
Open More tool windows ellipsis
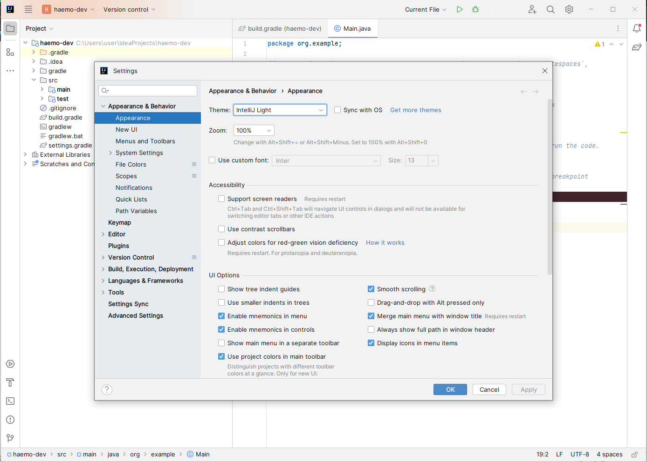tap(10, 71)
